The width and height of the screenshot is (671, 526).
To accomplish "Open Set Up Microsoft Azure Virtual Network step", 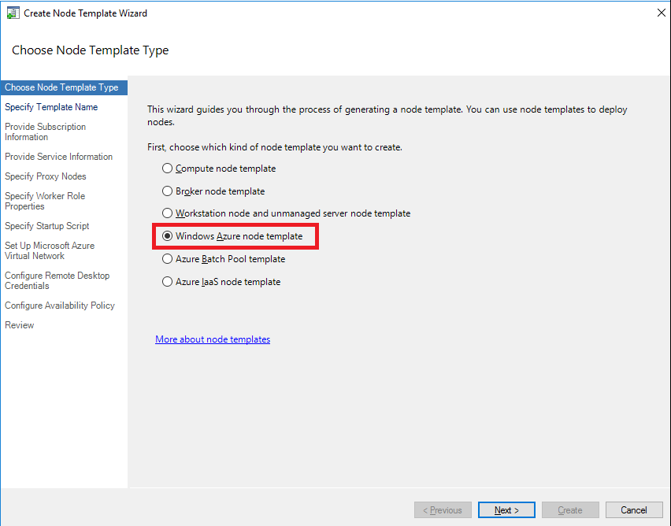I will pos(50,251).
